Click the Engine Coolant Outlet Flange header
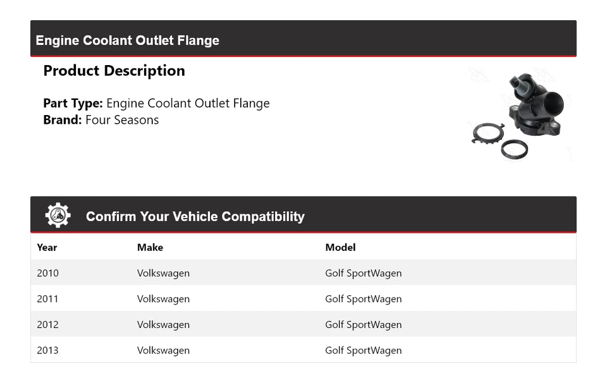This screenshot has height=383, width=607. pyautogui.click(x=128, y=40)
